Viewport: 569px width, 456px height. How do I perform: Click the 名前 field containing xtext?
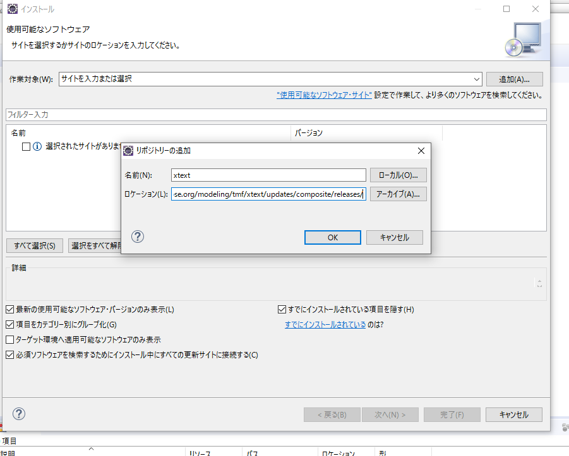coord(268,175)
